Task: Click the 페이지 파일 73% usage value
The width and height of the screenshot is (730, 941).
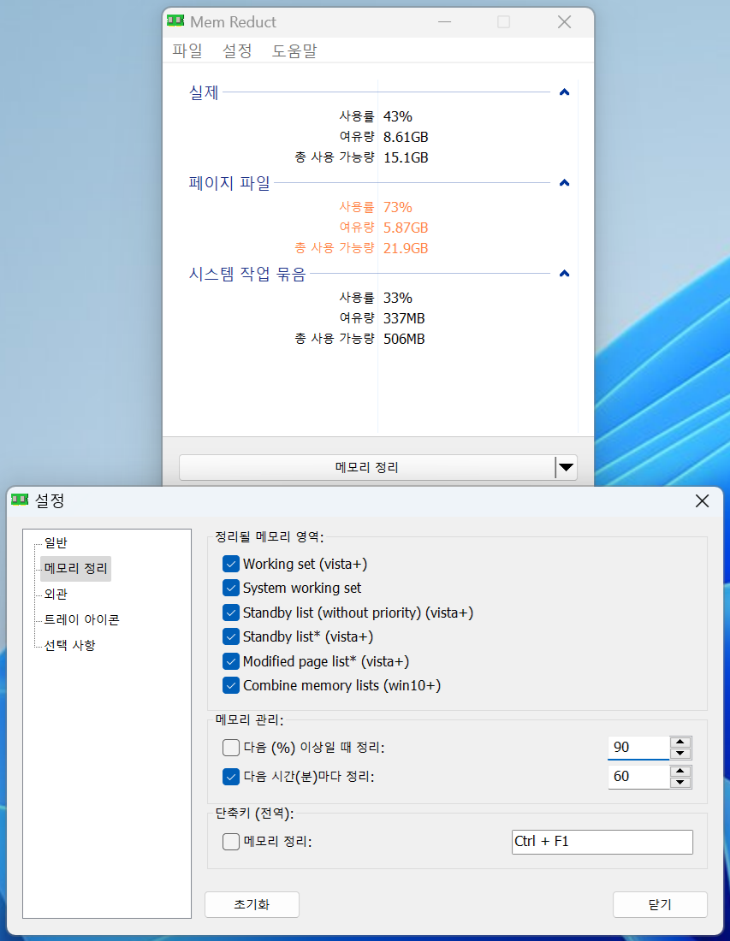Action: coord(398,207)
